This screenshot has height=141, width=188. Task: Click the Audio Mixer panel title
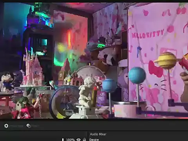[x=98, y=134]
